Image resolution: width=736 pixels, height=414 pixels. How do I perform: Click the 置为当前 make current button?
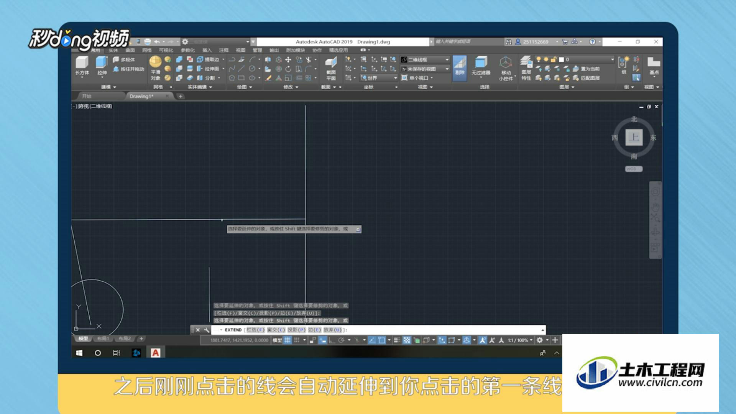pyautogui.click(x=586, y=69)
